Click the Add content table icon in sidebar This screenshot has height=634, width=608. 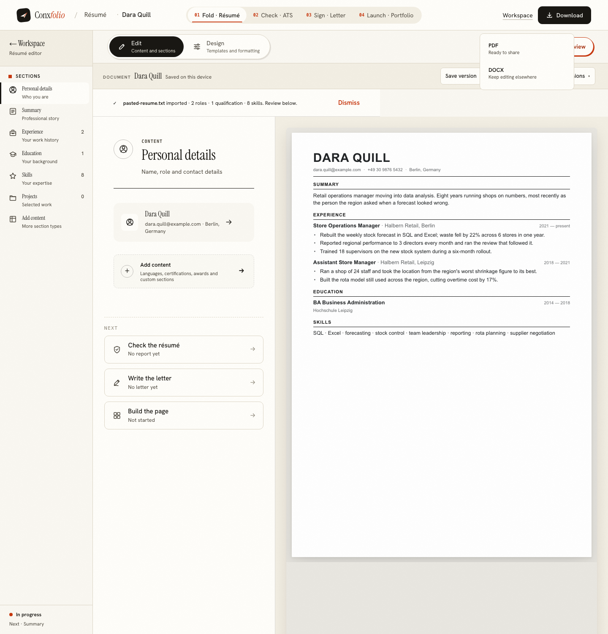click(x=13, y=219)
